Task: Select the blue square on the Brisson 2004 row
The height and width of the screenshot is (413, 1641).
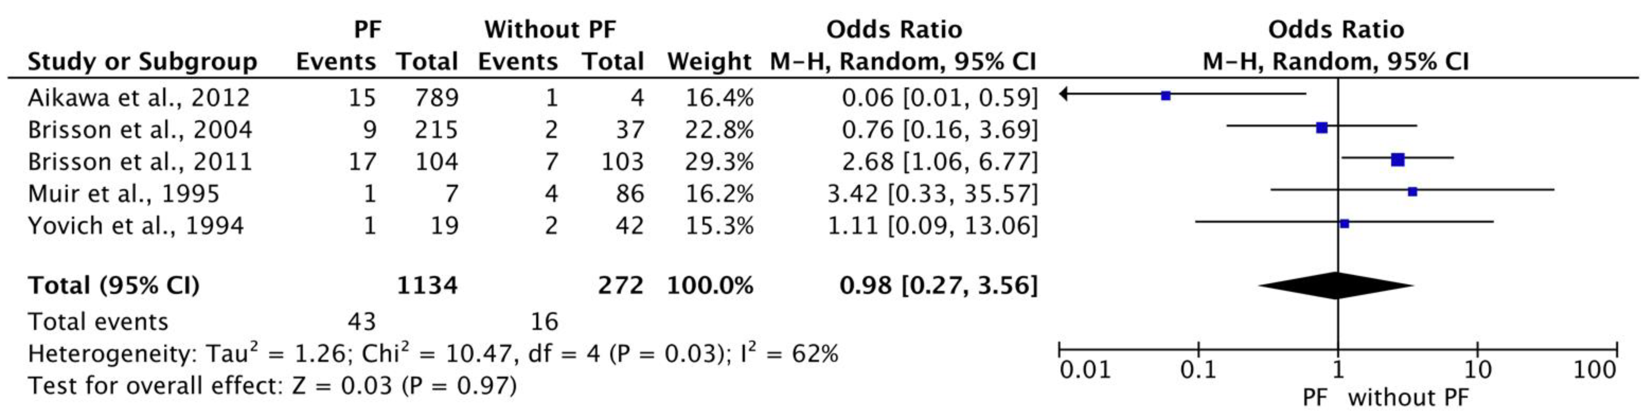Action: (1322, 127)
